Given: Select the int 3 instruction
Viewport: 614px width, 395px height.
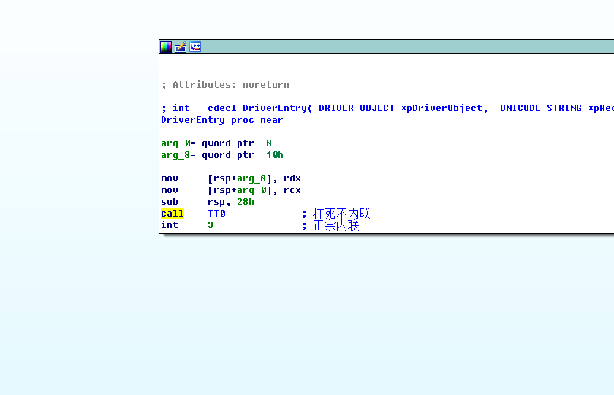Looking at the screenshot, I should point(187,225).
